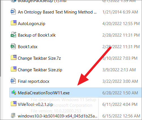Select An Ontology Based Text Mining Method file

click(x=57, y=12)
